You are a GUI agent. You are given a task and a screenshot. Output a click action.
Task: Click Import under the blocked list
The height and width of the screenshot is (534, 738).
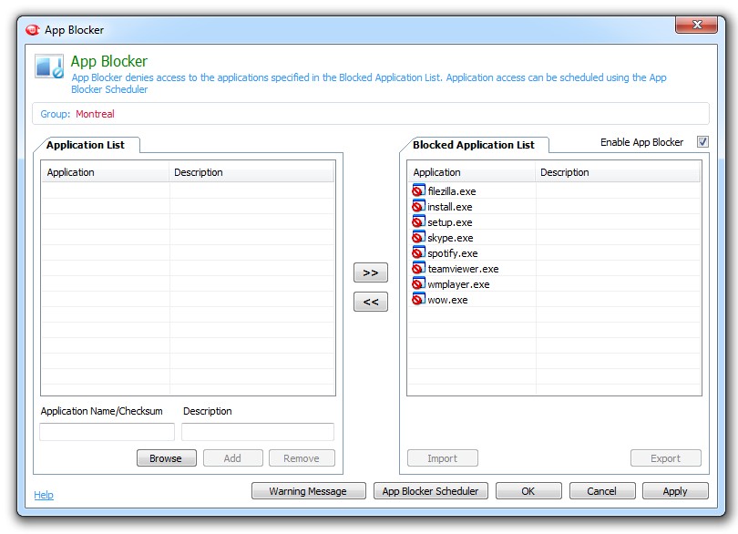[x=442, y=457]
